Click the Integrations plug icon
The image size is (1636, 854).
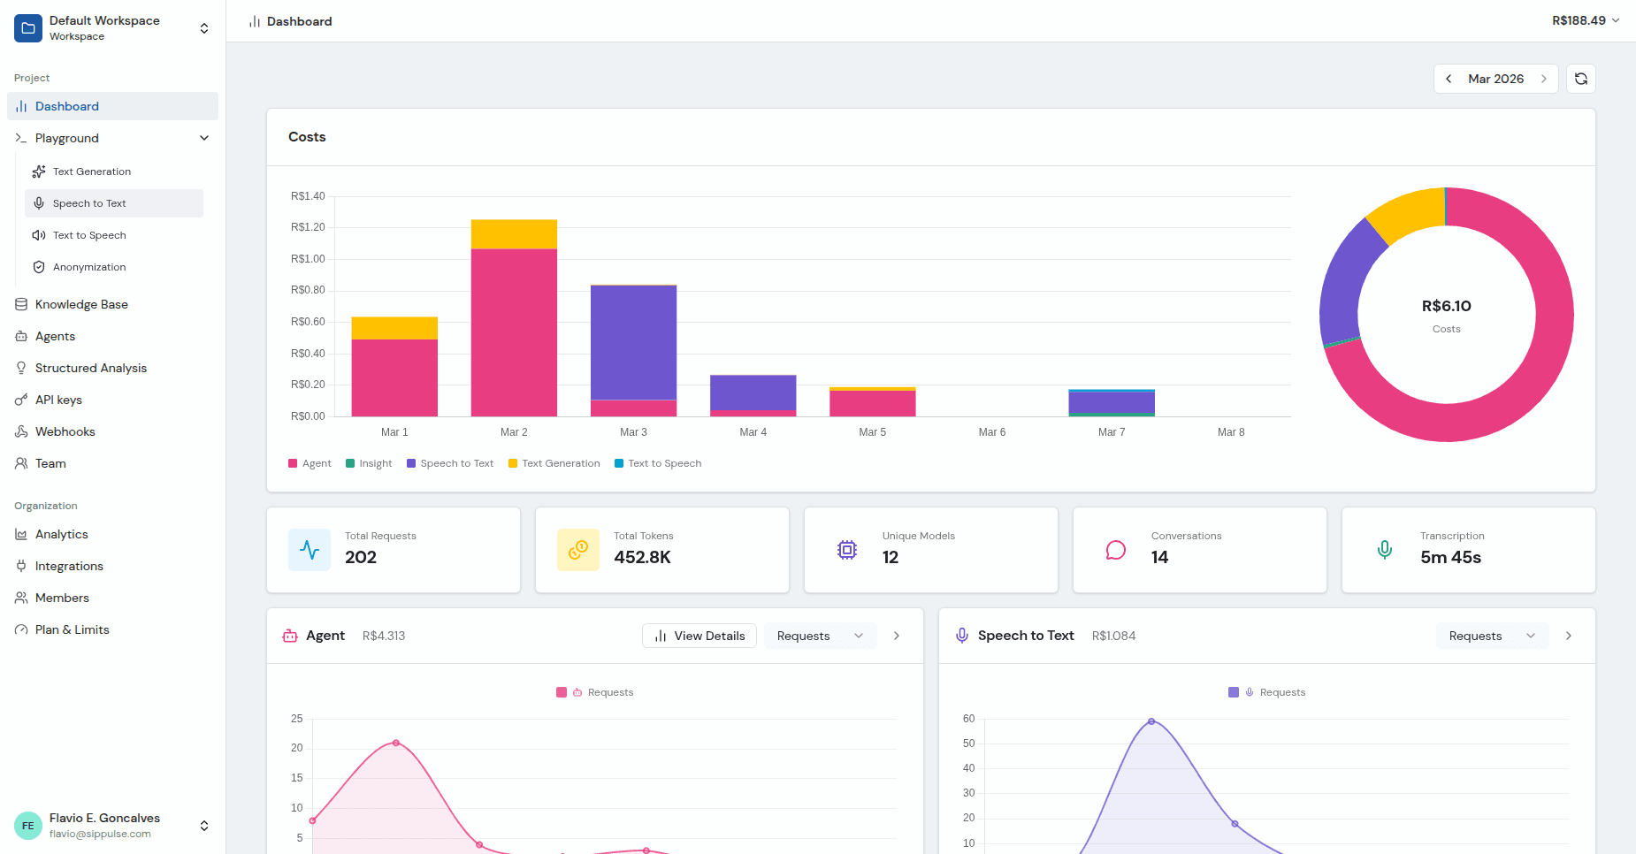pos(21,566)
